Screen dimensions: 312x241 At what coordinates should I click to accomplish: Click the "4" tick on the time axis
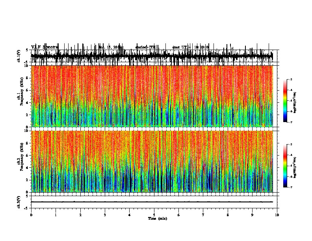click(130, 215)
